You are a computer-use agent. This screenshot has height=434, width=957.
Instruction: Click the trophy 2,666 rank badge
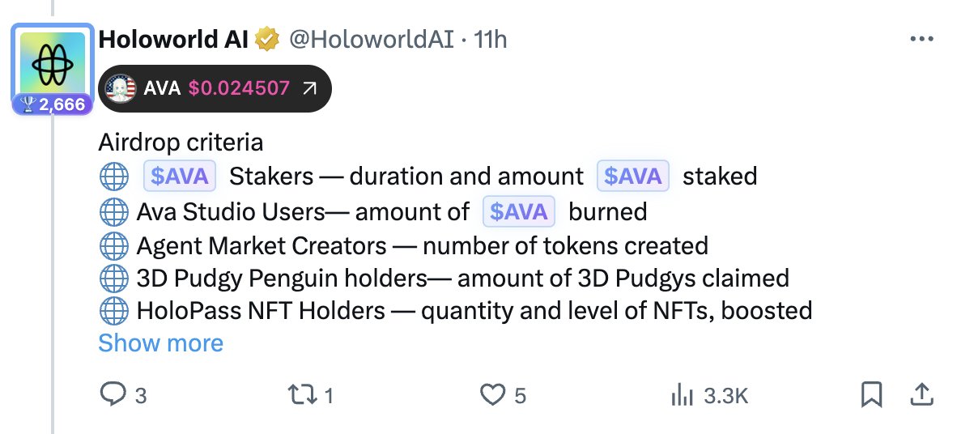coord(53,105)
